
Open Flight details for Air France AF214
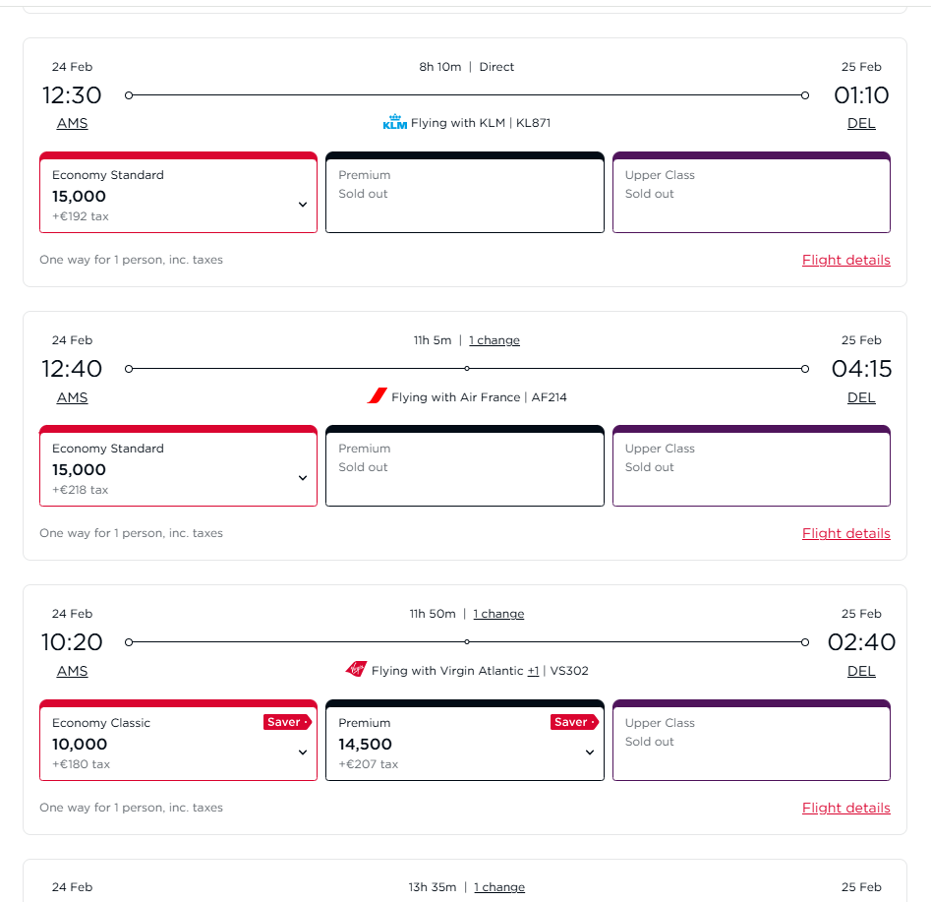click(845, 533)
